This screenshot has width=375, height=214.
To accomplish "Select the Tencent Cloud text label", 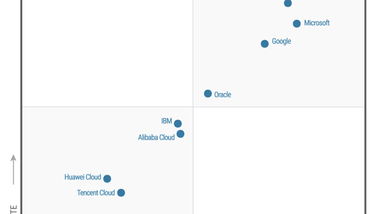I will click(96, 193).
